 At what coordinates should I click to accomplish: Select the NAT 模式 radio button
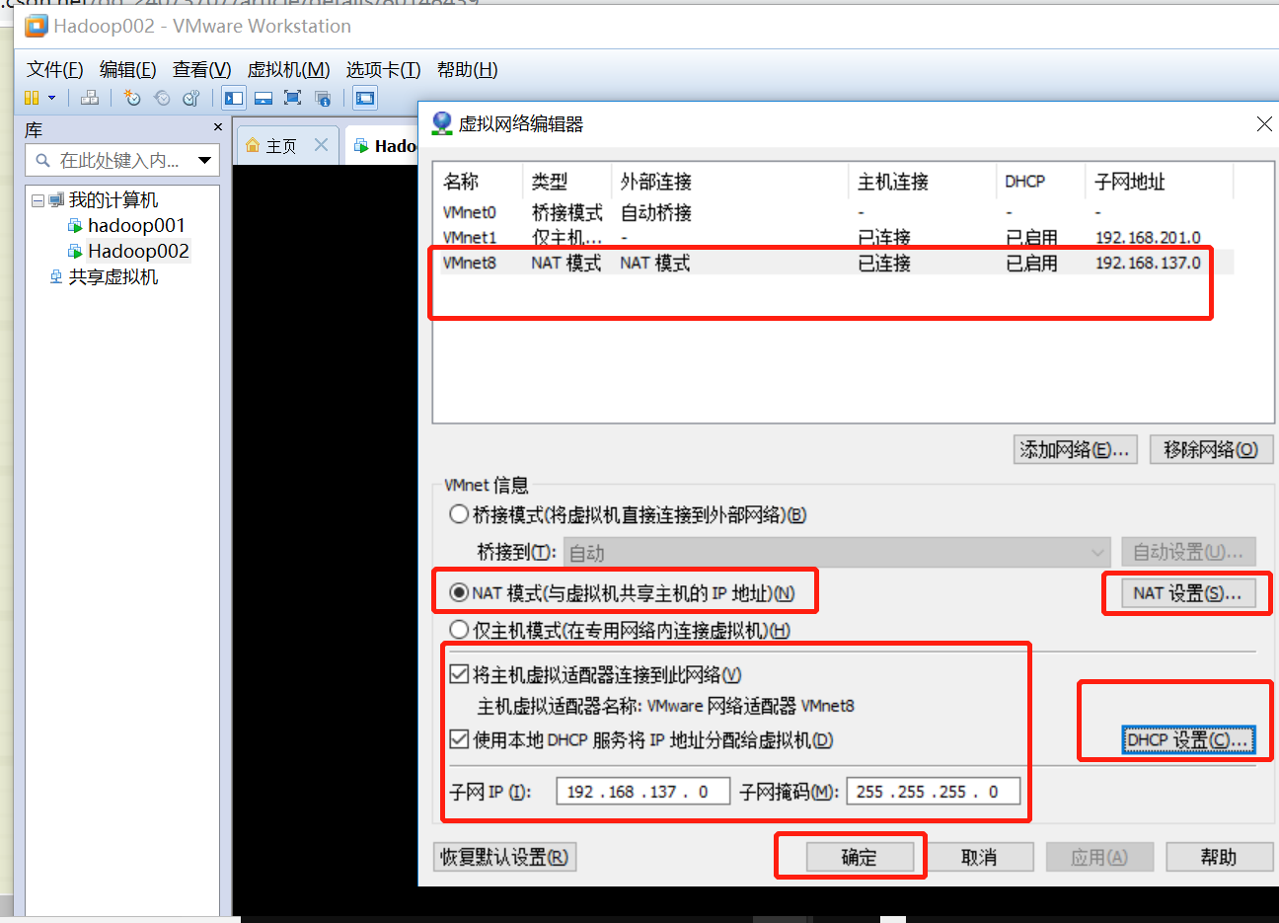tap(459, 592)
